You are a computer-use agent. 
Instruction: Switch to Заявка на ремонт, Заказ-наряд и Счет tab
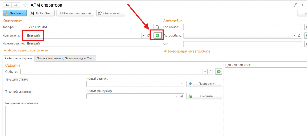[x=65, y=59]
